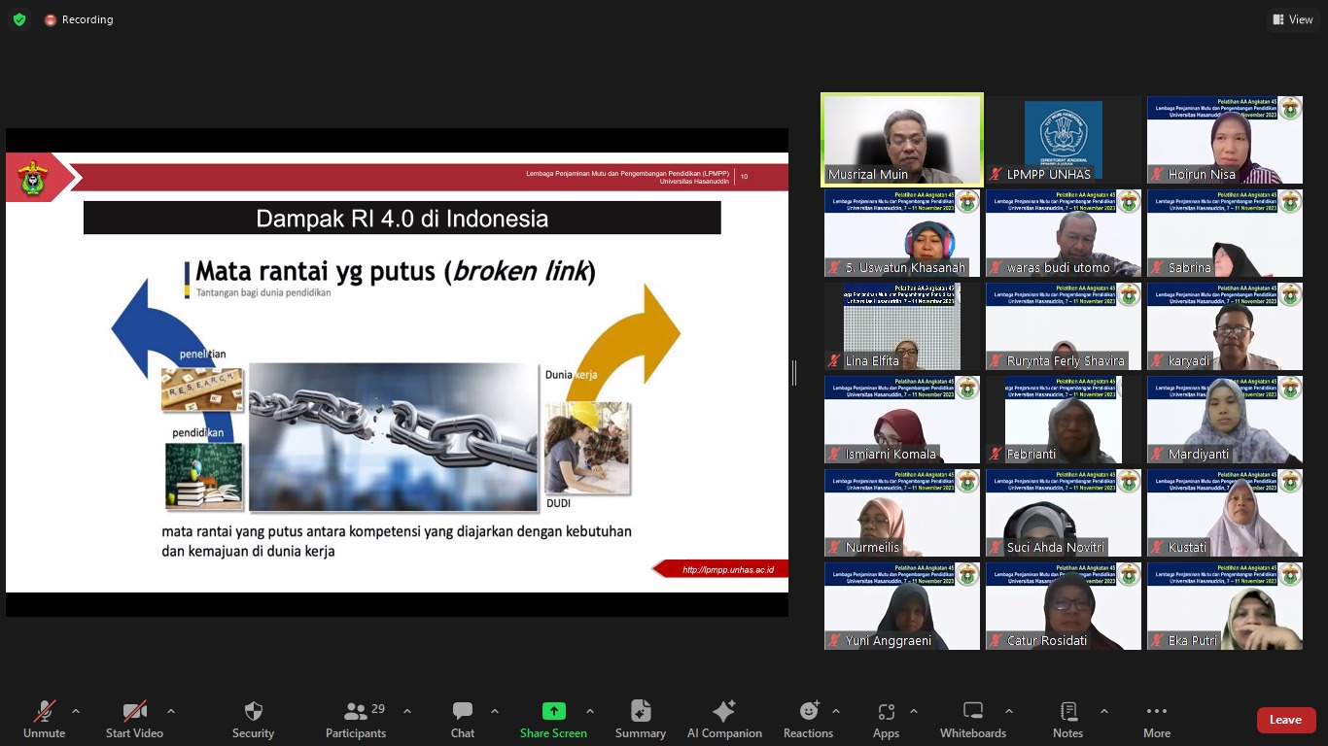Click the green encryption shield icon
1328x746 pixels.
(19, 19)
